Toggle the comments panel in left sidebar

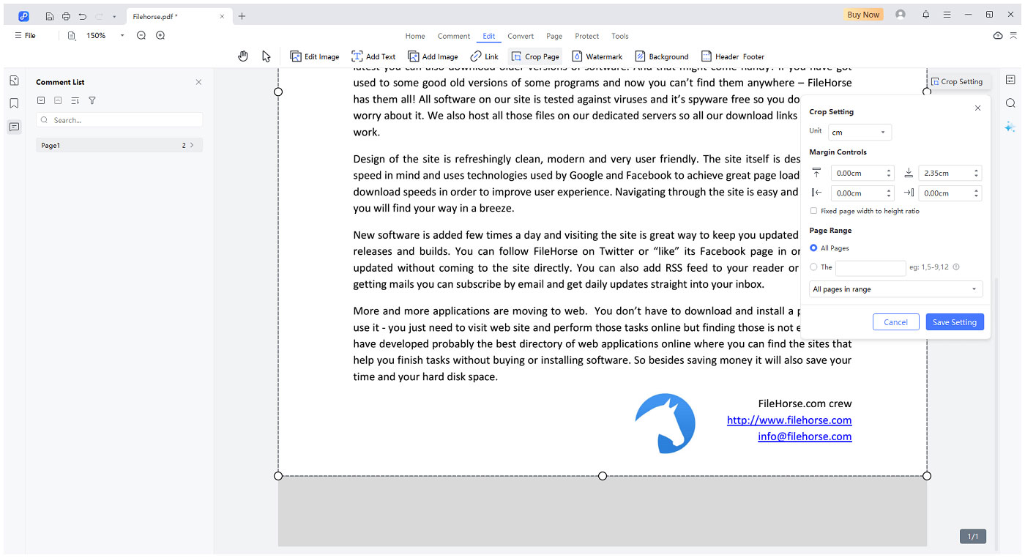click(x=14, y=127)
